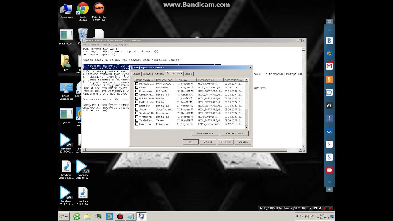
Task: Open Пуск start button
Action: coord(64,216)
